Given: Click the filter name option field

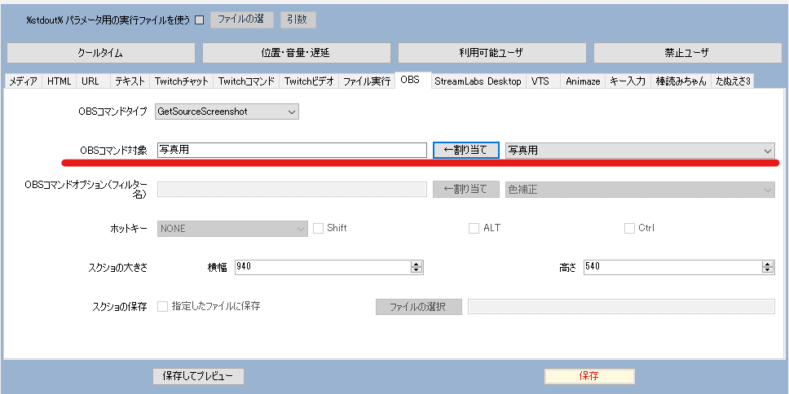Looking at the screenshot, I should [292, 189].
